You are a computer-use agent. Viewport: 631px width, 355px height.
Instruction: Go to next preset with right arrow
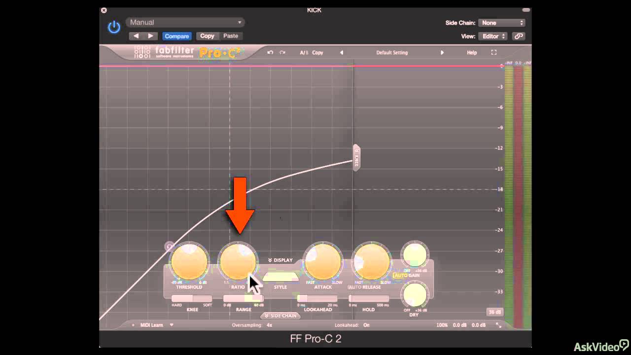point(150,36)
